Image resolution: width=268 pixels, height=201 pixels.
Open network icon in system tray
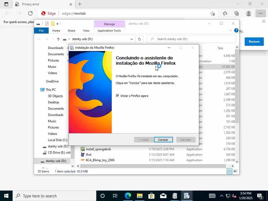pyautogui.click(x=228, y=196)
